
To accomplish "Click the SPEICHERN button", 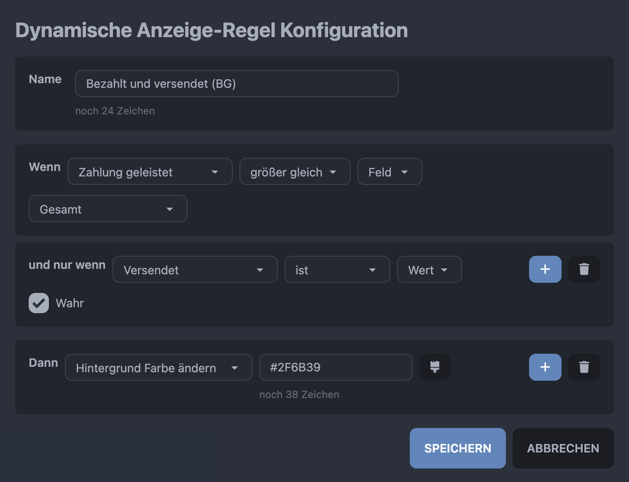I will (x=457, y=448).
